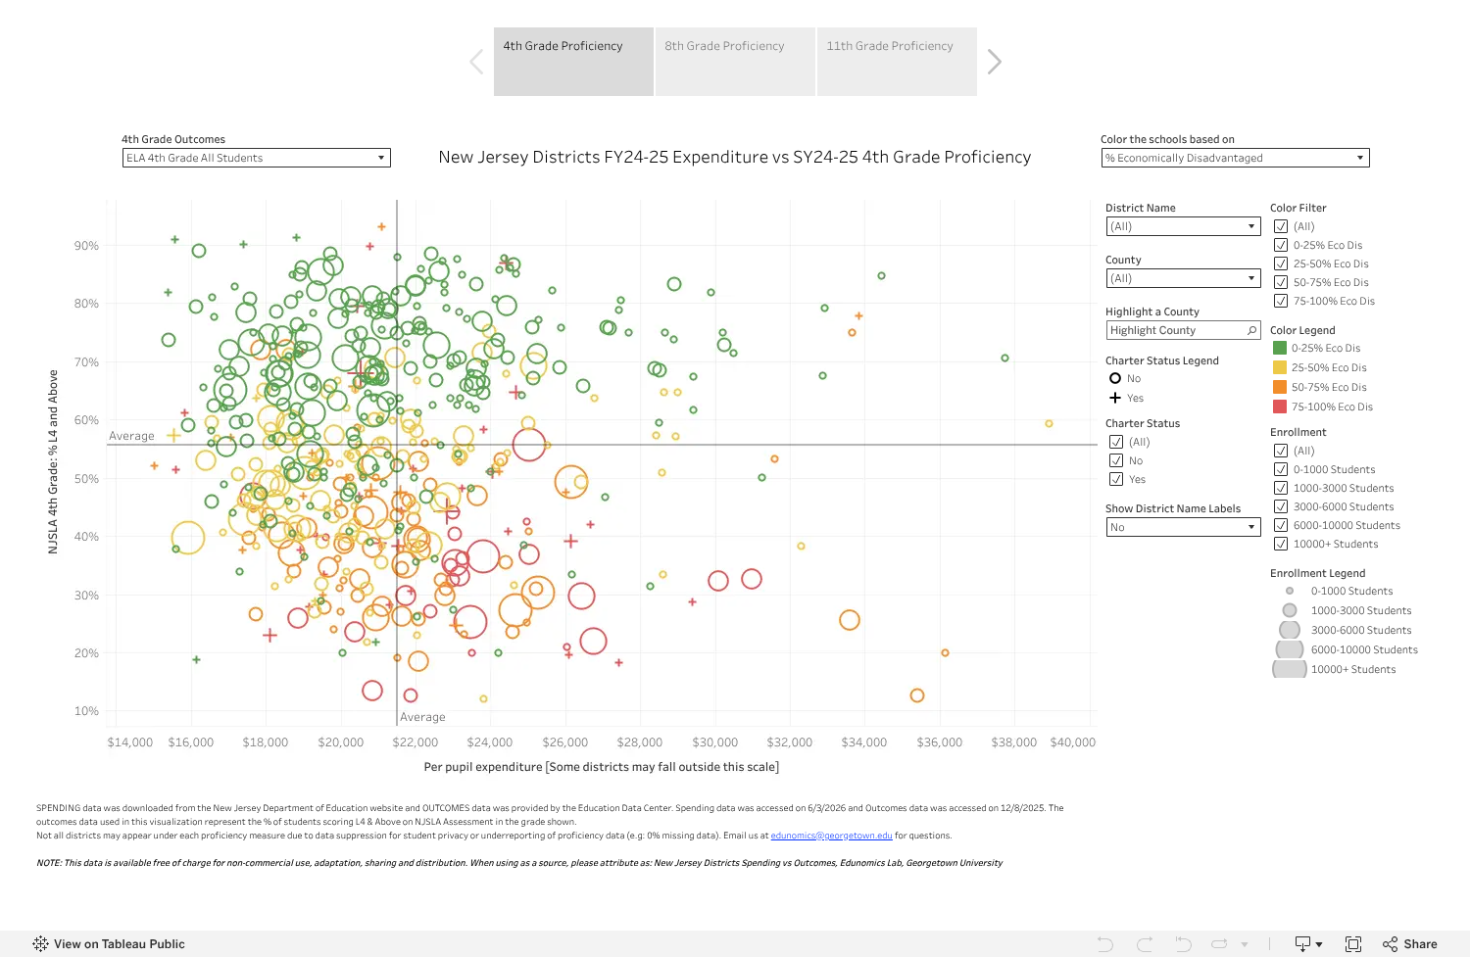The width and height of the screenshot is (1470, 957).
Task: Click the charter 'Yes' plus legend mark
Action: click(x=1114, y=398)
